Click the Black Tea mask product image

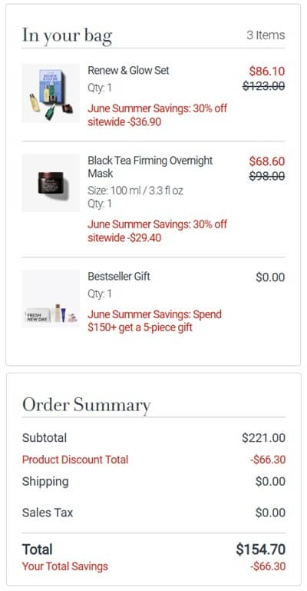tap(51, 183)
